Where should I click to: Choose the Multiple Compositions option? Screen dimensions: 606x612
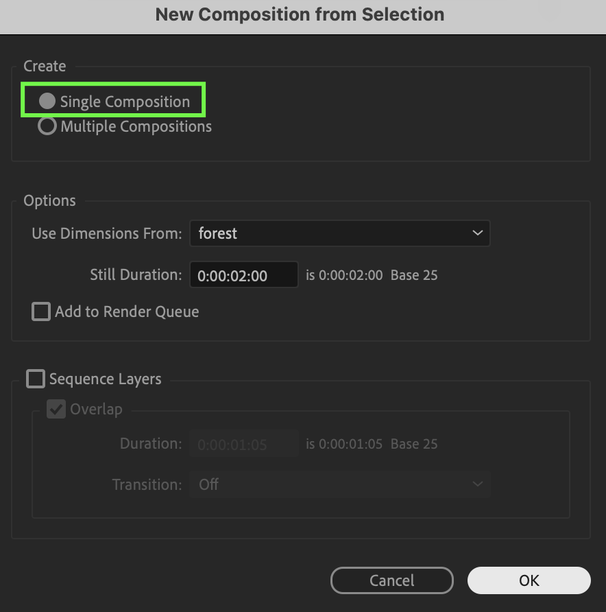[x=47, y=126]
